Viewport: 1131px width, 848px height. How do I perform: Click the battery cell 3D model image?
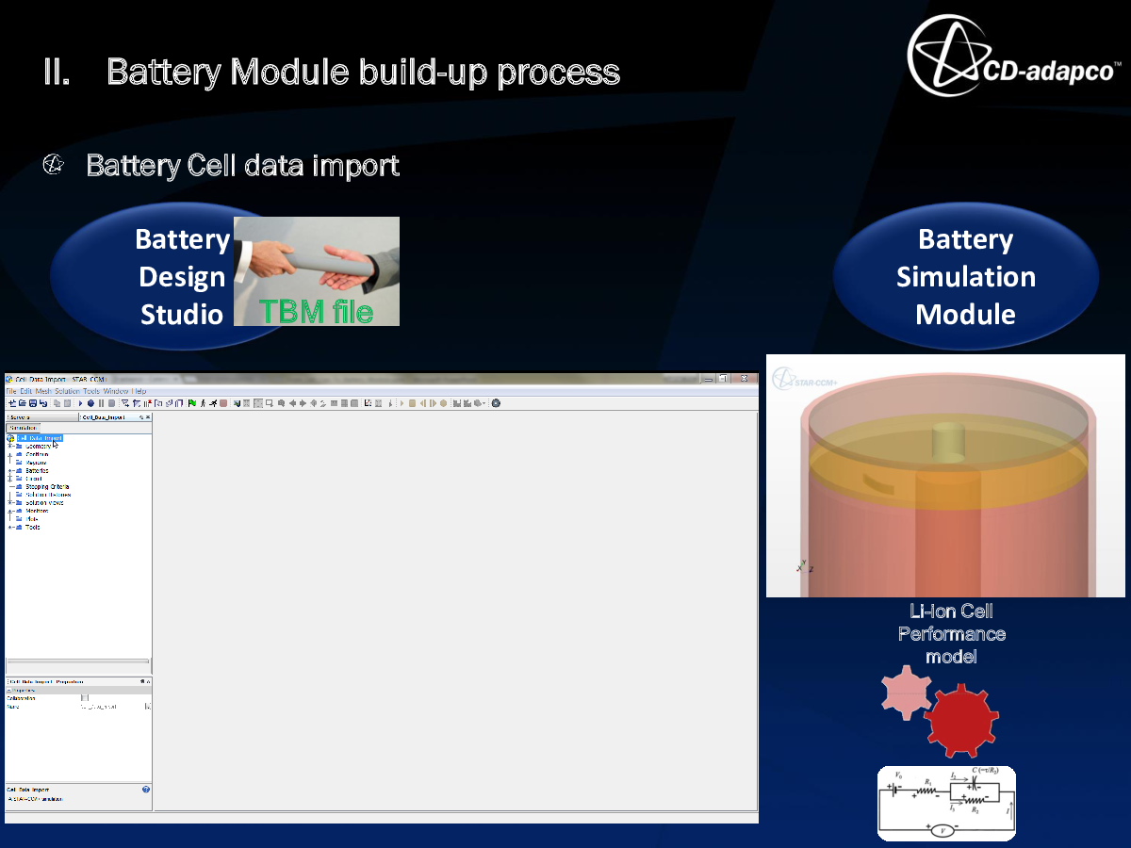pyautogui.click(x=945, y=476)
